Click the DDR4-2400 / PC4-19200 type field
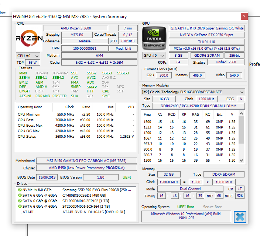Screen dimensions: 260x236 click(199, 106)
